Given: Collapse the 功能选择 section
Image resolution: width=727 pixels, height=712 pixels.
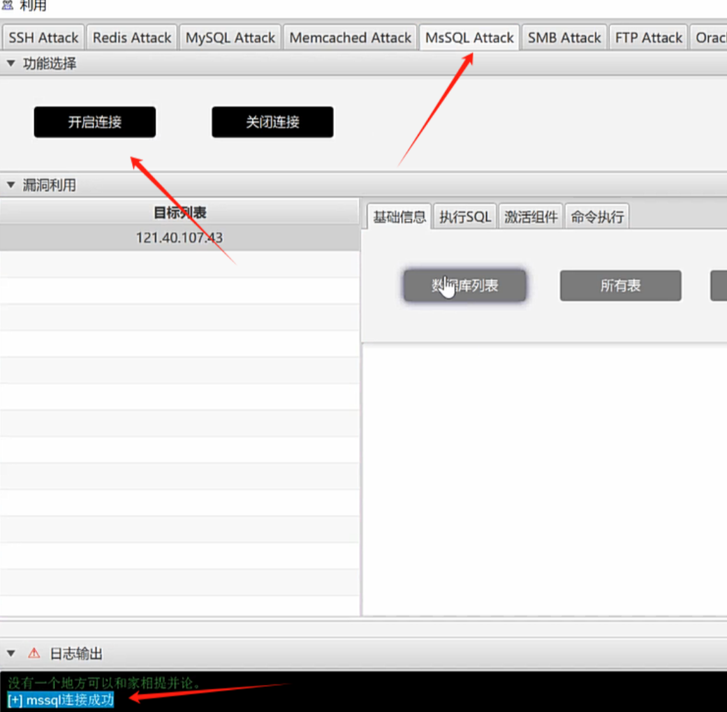Looking at the screenshot, I should 10,64.
